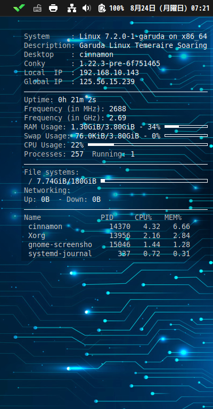
Task: Click the Up: 0B network value
Action: click(x=37, y=200)
